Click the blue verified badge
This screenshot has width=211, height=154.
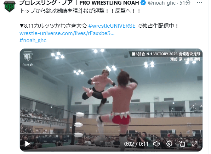[143, 3]
